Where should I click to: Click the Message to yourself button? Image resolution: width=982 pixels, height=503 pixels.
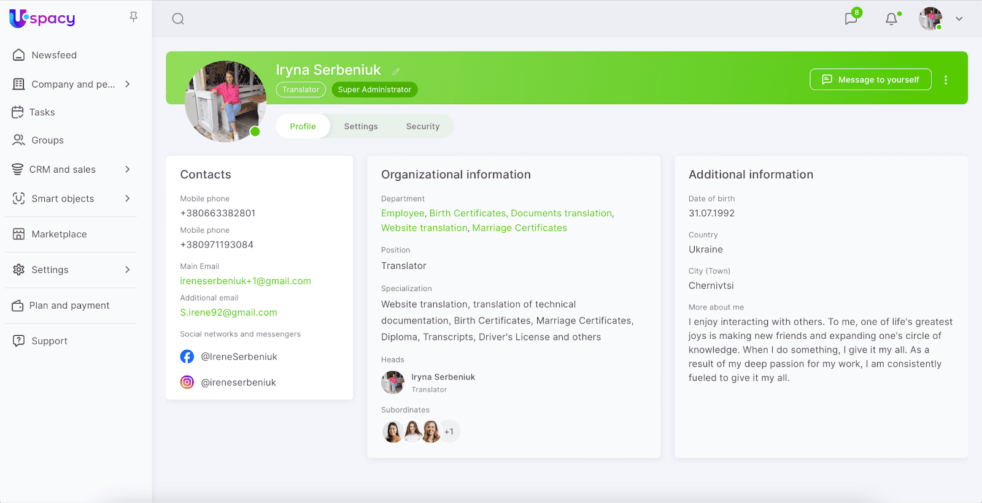870,80
